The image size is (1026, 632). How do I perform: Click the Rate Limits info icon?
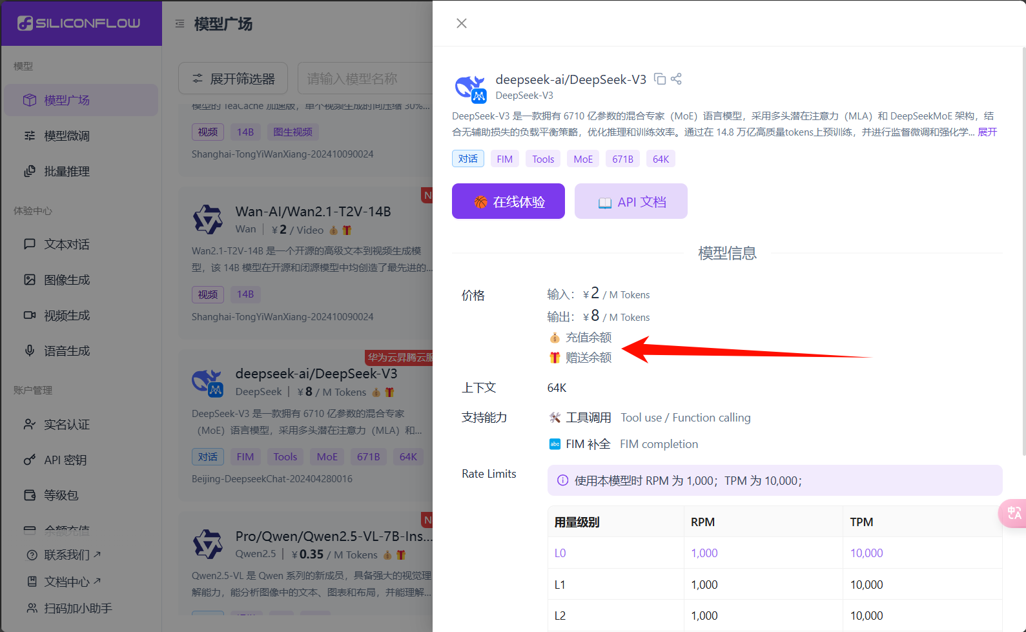coord(563,480)
